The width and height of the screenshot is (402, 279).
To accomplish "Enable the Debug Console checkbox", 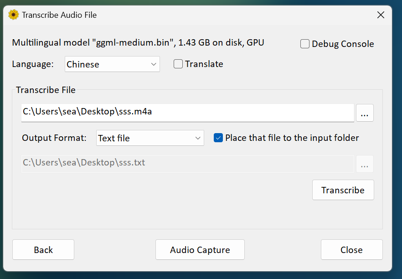I will [305, 44].
